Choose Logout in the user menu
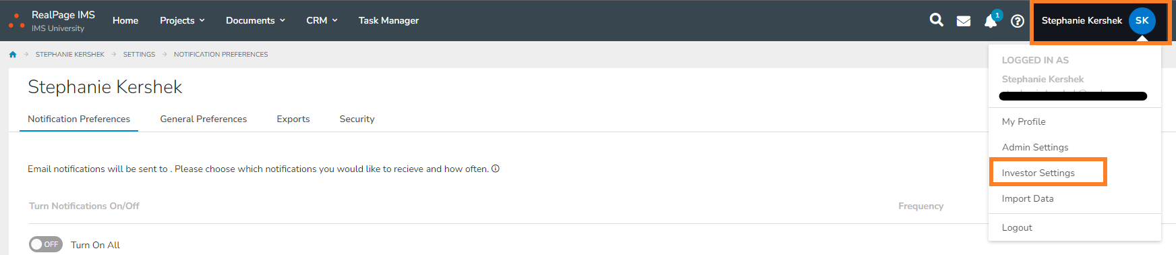Viewport: 1176px width, 255px height. pos(1017,227)
